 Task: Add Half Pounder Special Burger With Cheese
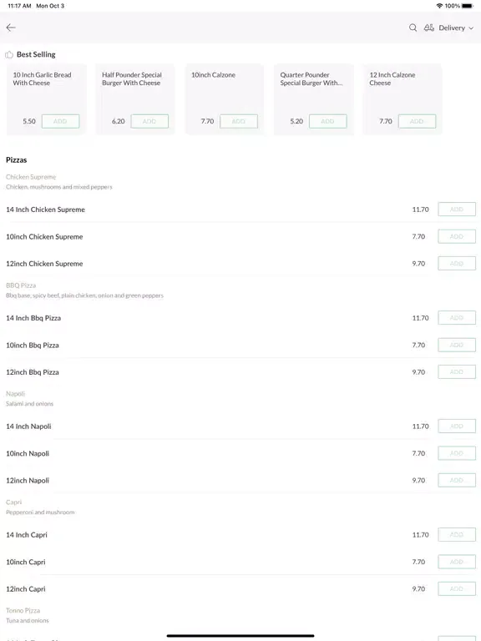pos(149,121)
